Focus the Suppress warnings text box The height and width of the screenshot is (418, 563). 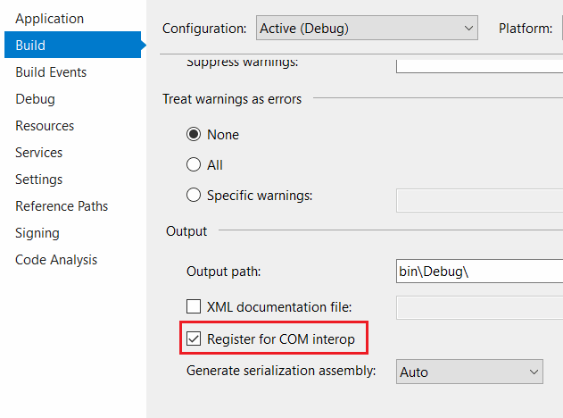click(479, 66)
